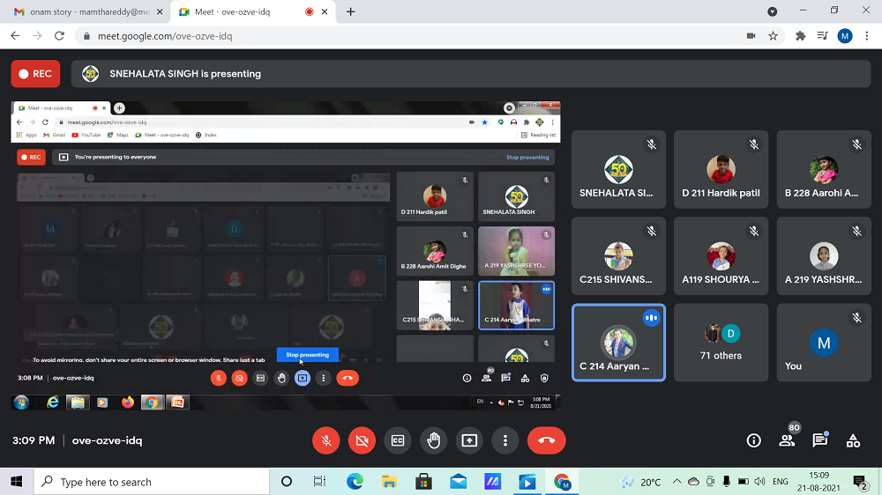The width and height of the screenshot is (882, 495).
Task: Open a new Chrome tab
Action: [351, 11]
